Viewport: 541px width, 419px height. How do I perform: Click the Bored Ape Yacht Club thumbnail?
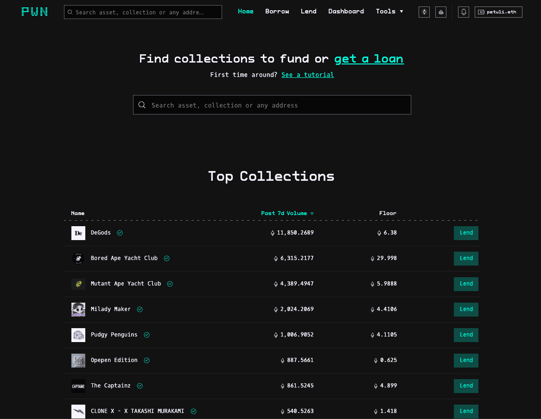click(x=78, y=258)
